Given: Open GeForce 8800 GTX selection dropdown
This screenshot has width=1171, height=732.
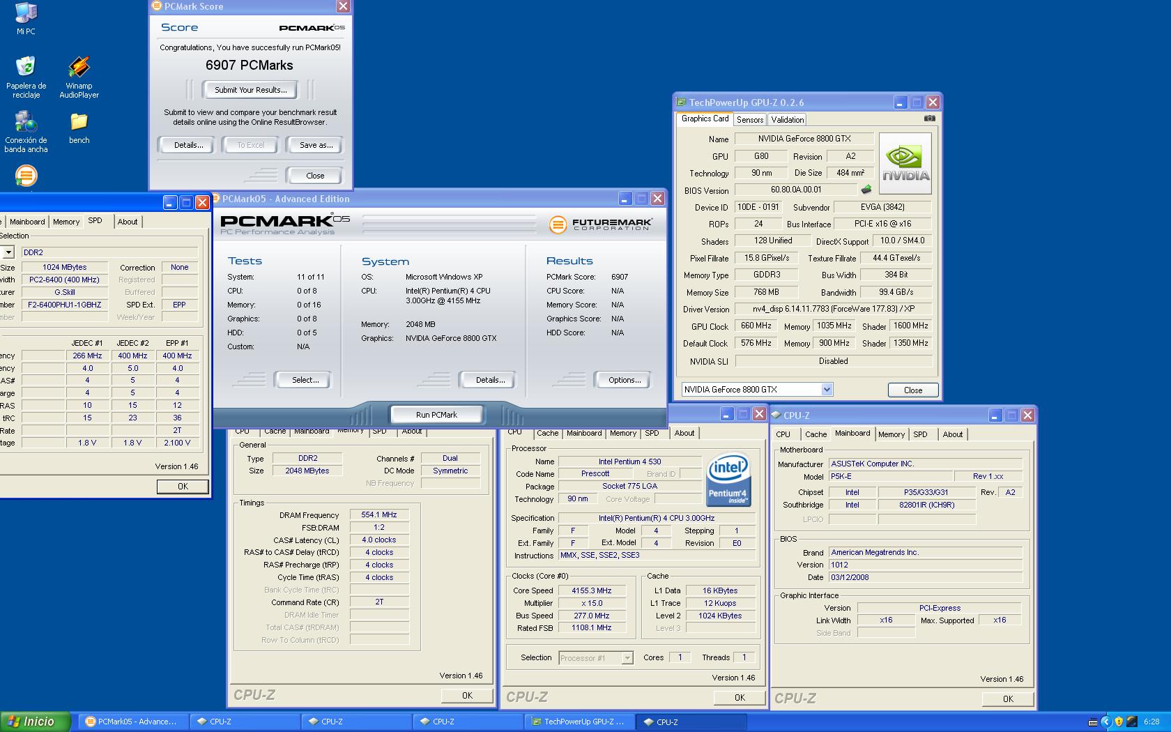Looking at the screenshot, I should click(x=827, y=390).
